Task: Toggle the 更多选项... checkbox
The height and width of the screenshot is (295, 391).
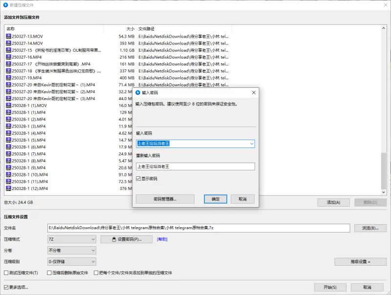Action: click(6, 287)
